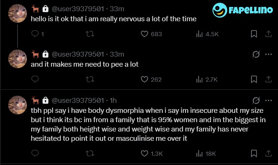Like the tweet with 1.3K likes
278x165 pixels.
[x=145, y=153]
